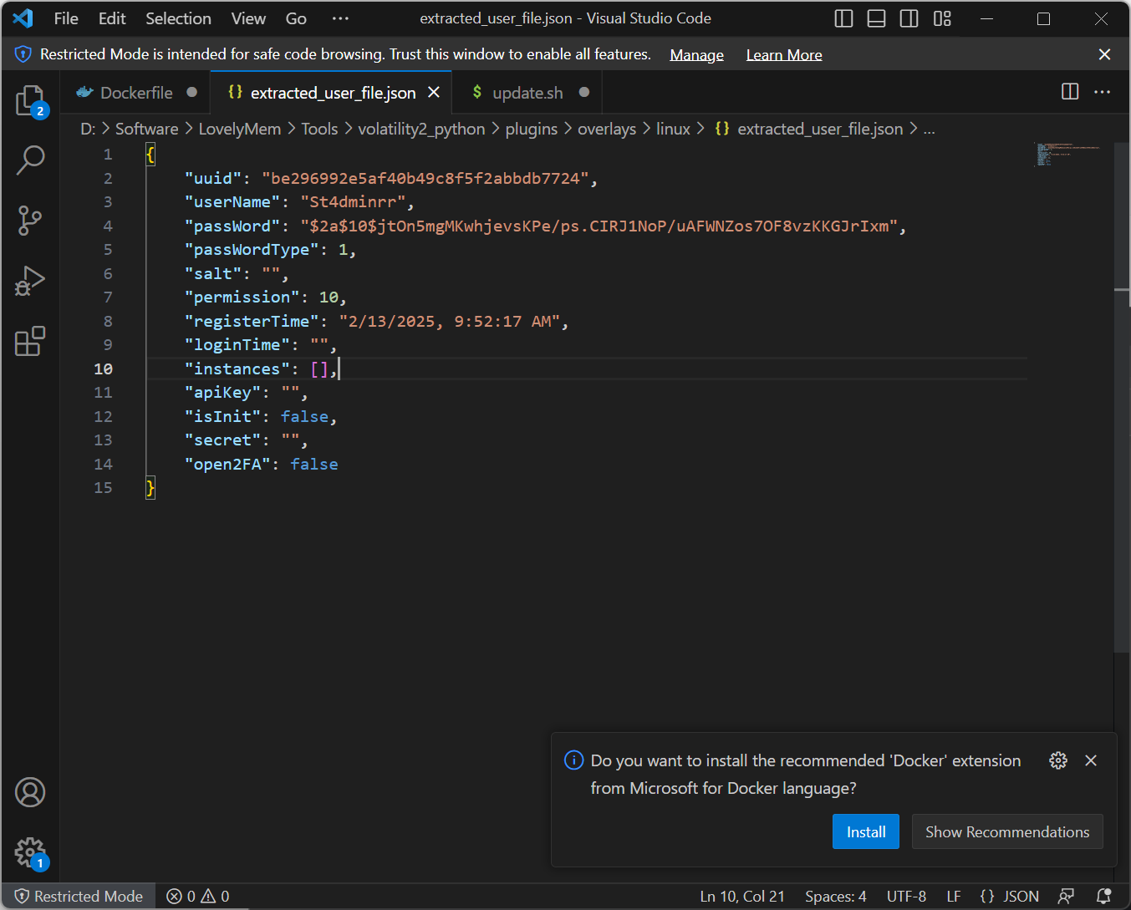Open editor More Actions ellipsis
Viewport: 1131px width, 910px height.
(x=1103, y=92)
